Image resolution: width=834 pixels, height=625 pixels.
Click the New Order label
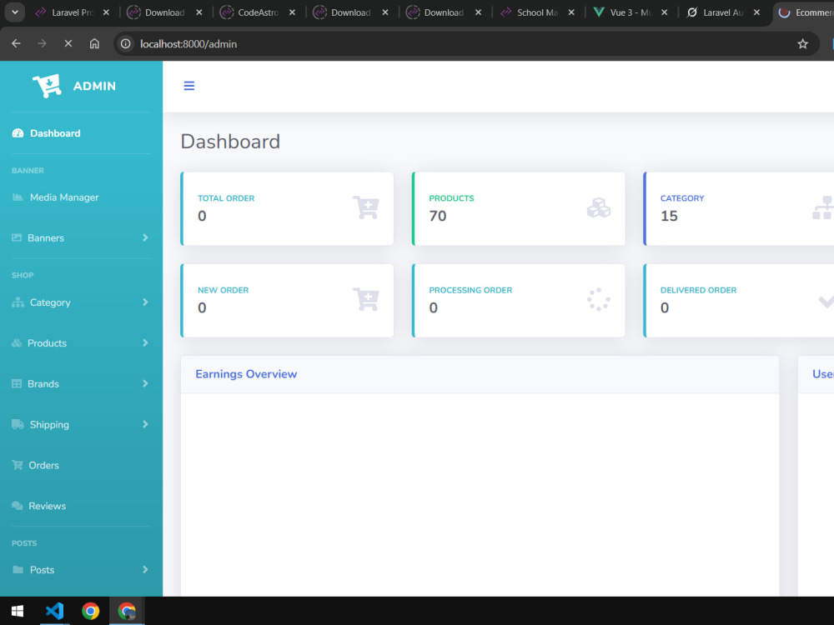pos(224,290)
